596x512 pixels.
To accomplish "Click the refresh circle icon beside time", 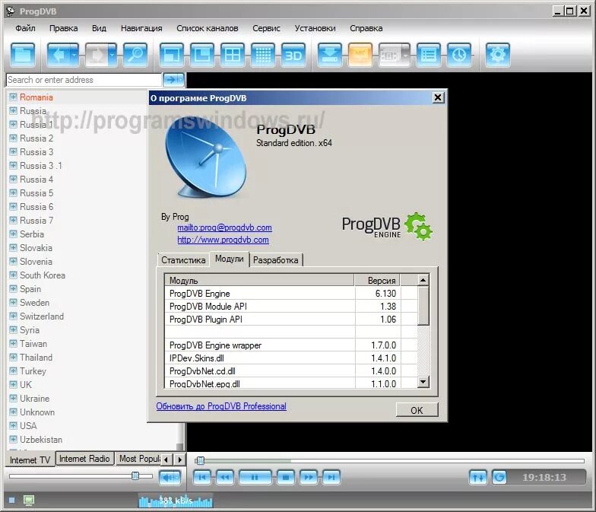I will coord(499,477).
